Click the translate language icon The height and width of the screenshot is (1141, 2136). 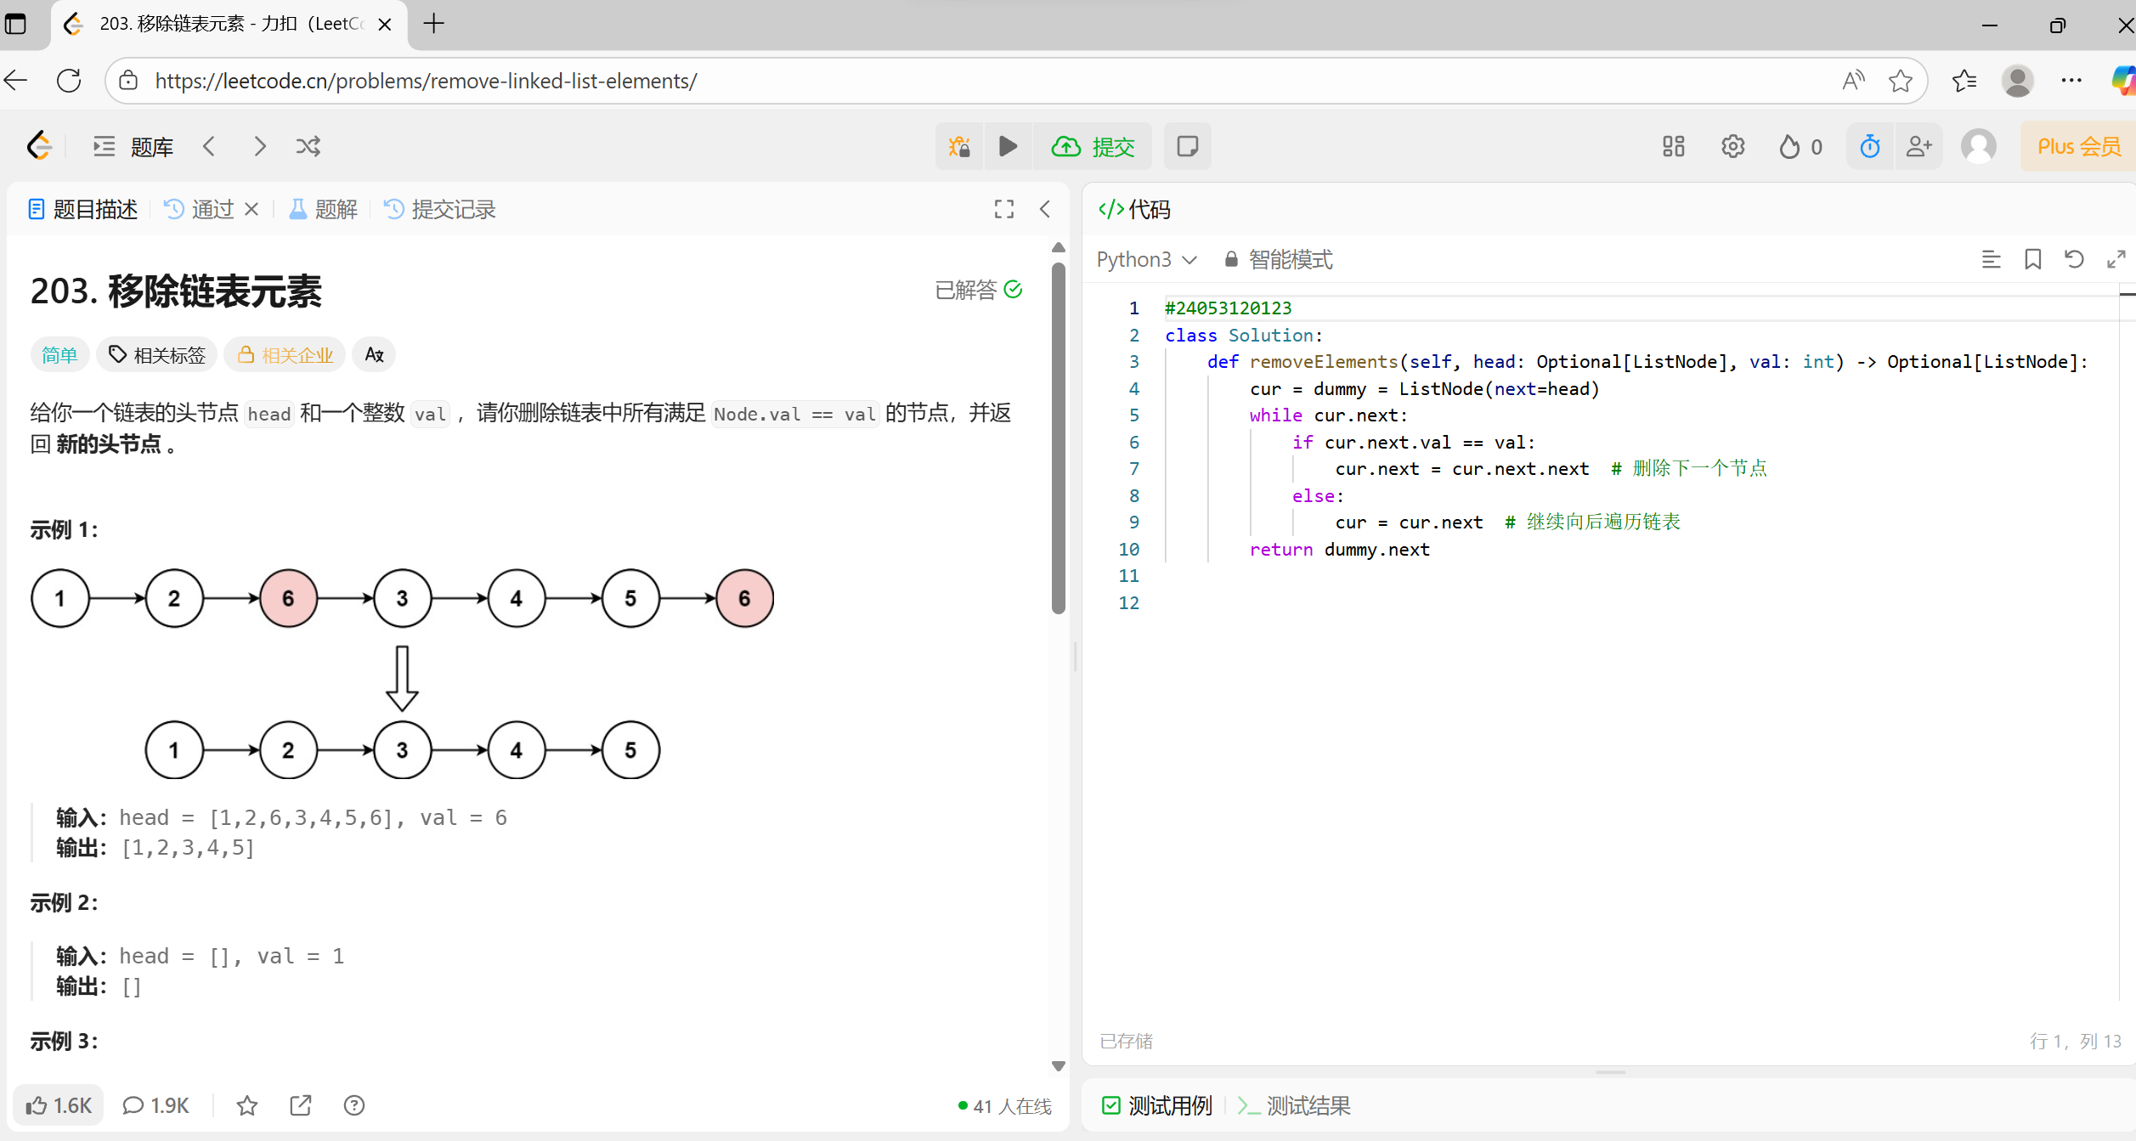tap(374, 354)
